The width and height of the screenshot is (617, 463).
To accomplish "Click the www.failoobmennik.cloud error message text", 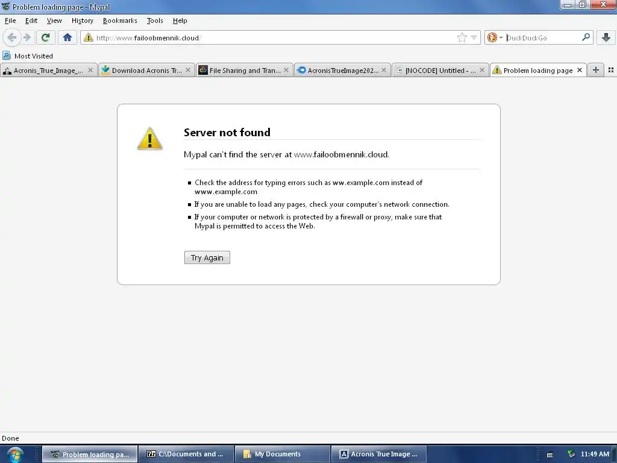I will (286, 154).
